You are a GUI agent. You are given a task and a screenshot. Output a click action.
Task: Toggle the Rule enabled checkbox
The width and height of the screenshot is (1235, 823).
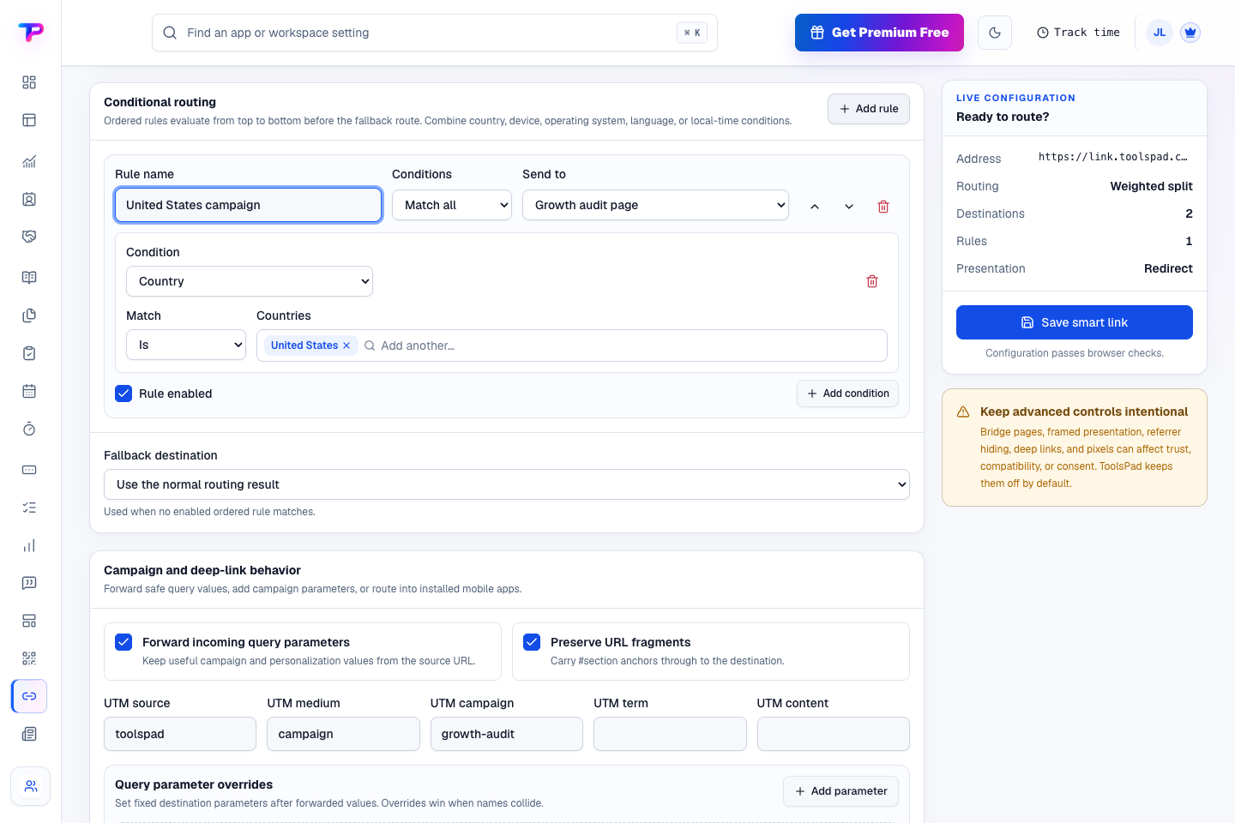pyautogui.click(x=123, y=393)
